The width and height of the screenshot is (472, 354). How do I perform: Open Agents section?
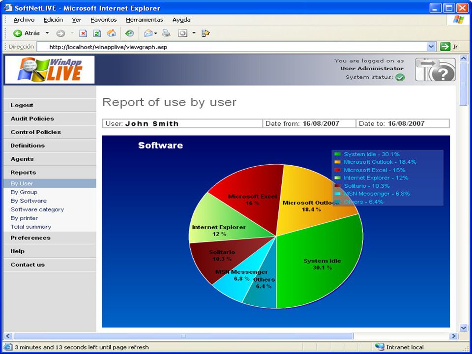(x=50, y=159)
